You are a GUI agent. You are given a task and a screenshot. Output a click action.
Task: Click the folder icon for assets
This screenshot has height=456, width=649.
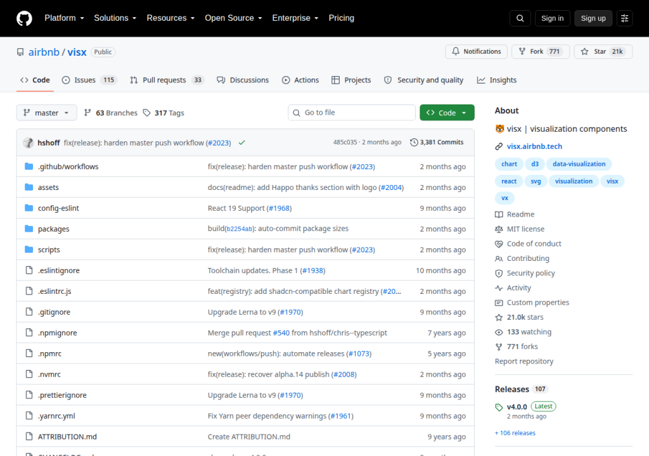[x=29, y=187]
